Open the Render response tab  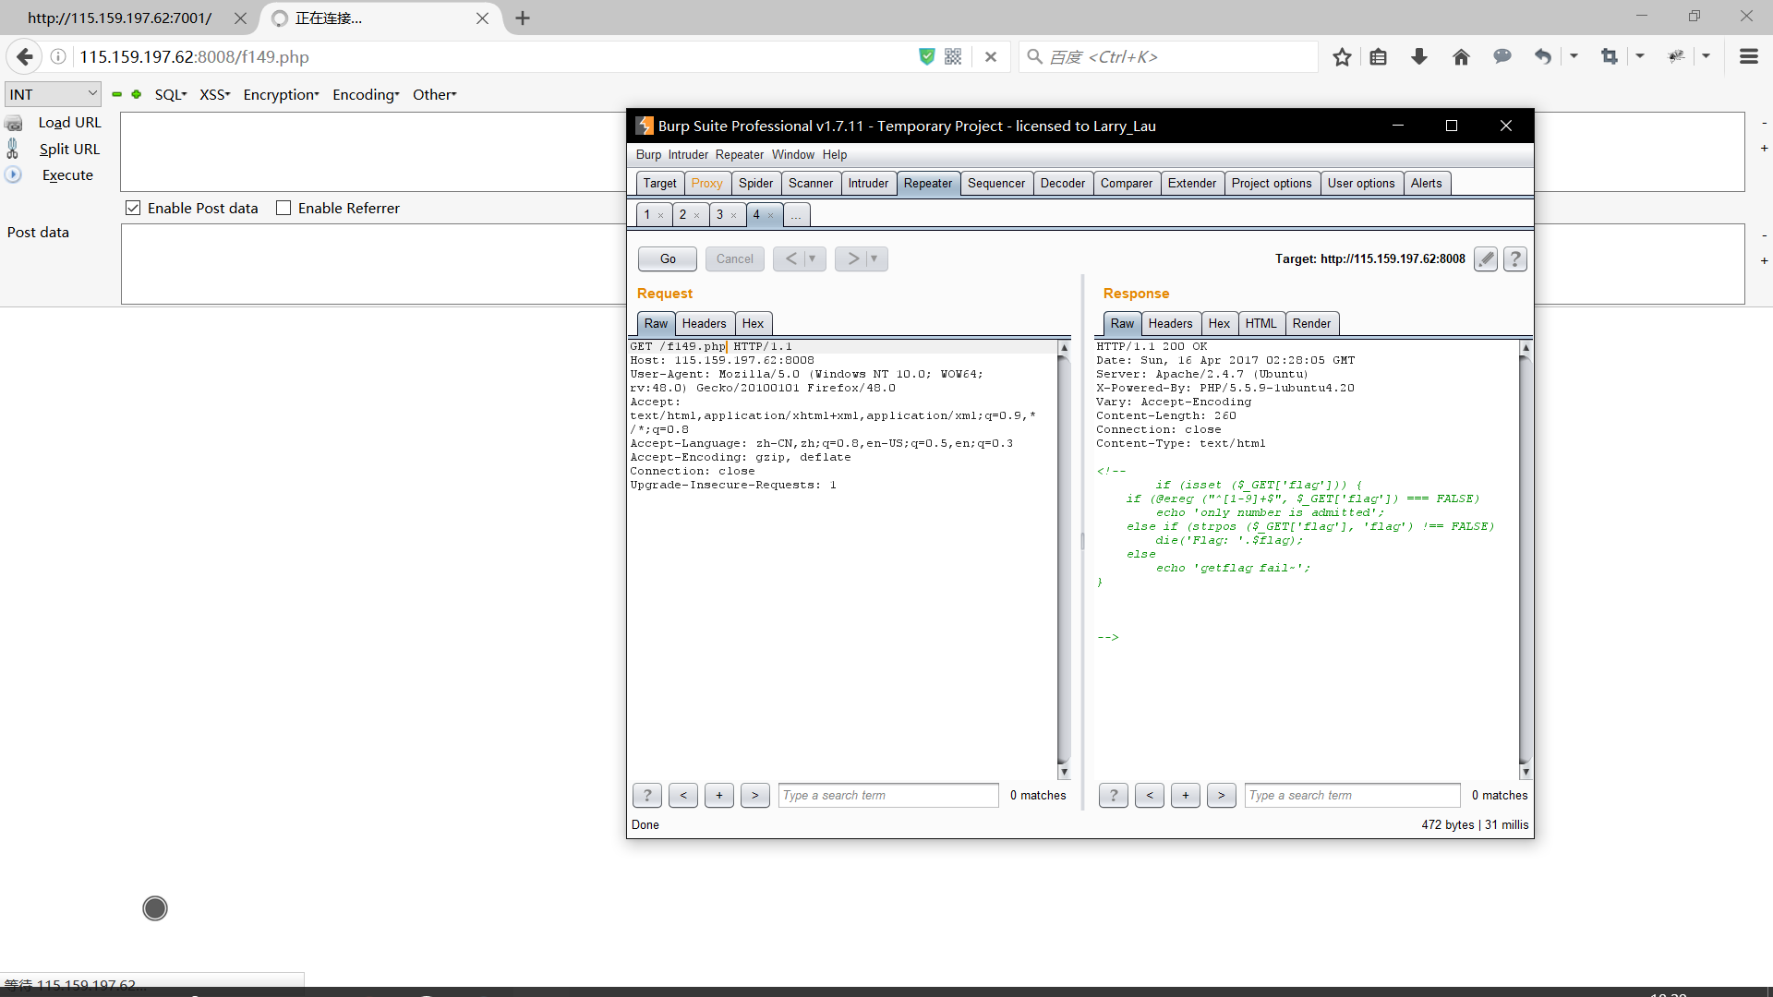point(1310,323)
